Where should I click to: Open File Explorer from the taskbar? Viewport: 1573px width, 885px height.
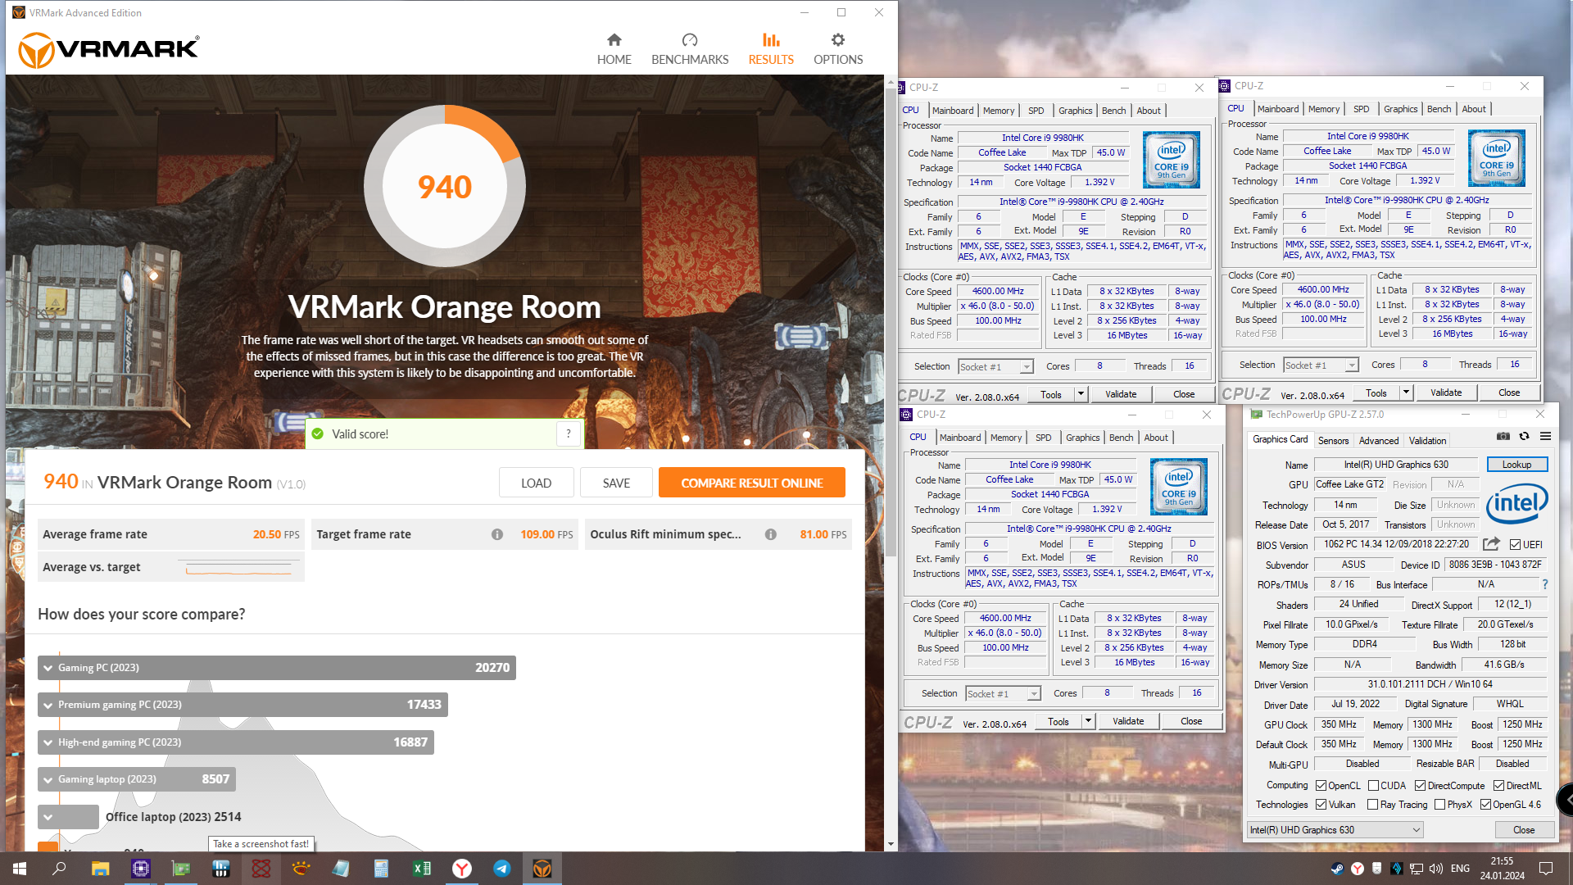(x=100, y=869)
